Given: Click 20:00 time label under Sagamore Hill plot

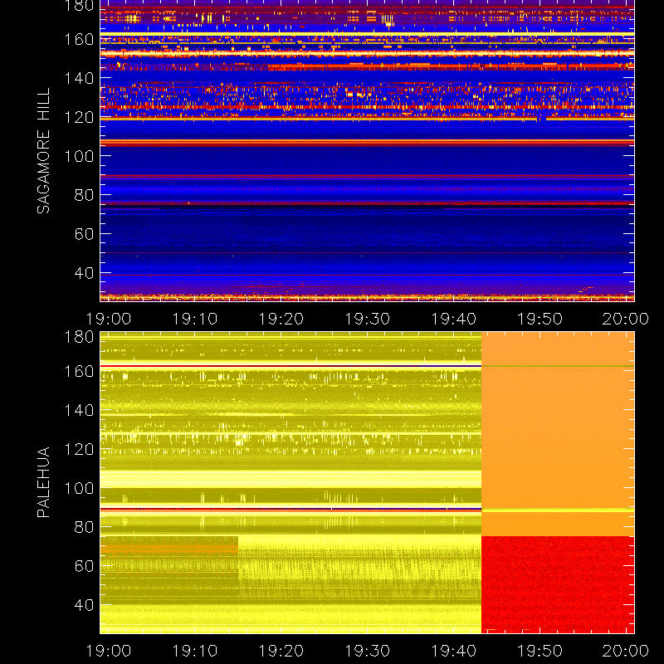Looking at the screenshot, I should point(626,319).
